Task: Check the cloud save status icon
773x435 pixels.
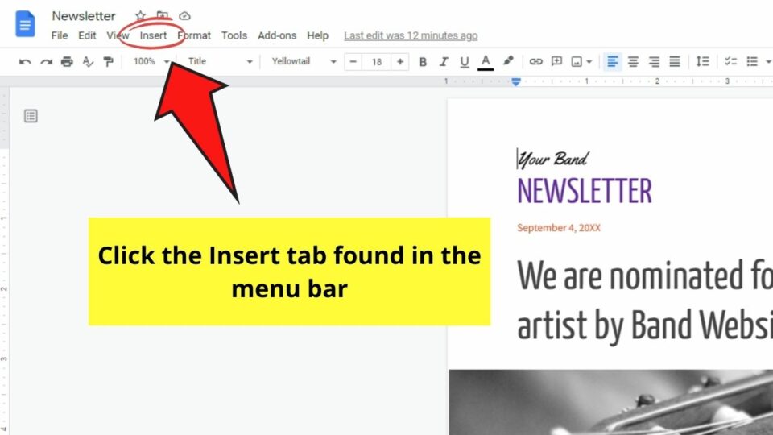Action: pos(184,16)
